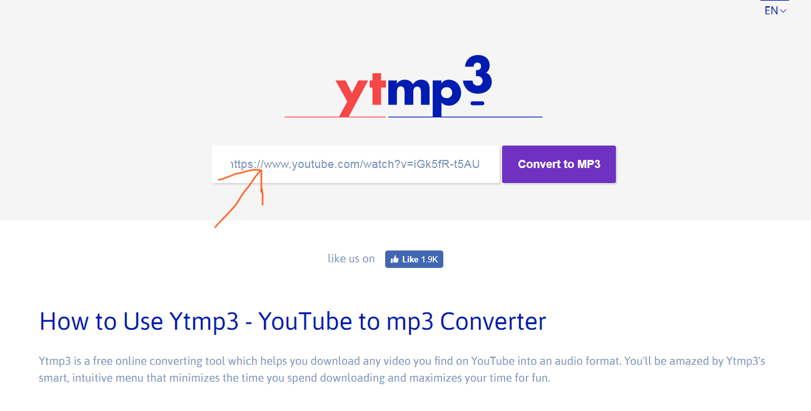Image resolution: width=811 pixels, height=411 pixels.
Task: Click the Convert to MP3 button
Action: point(559,164)
